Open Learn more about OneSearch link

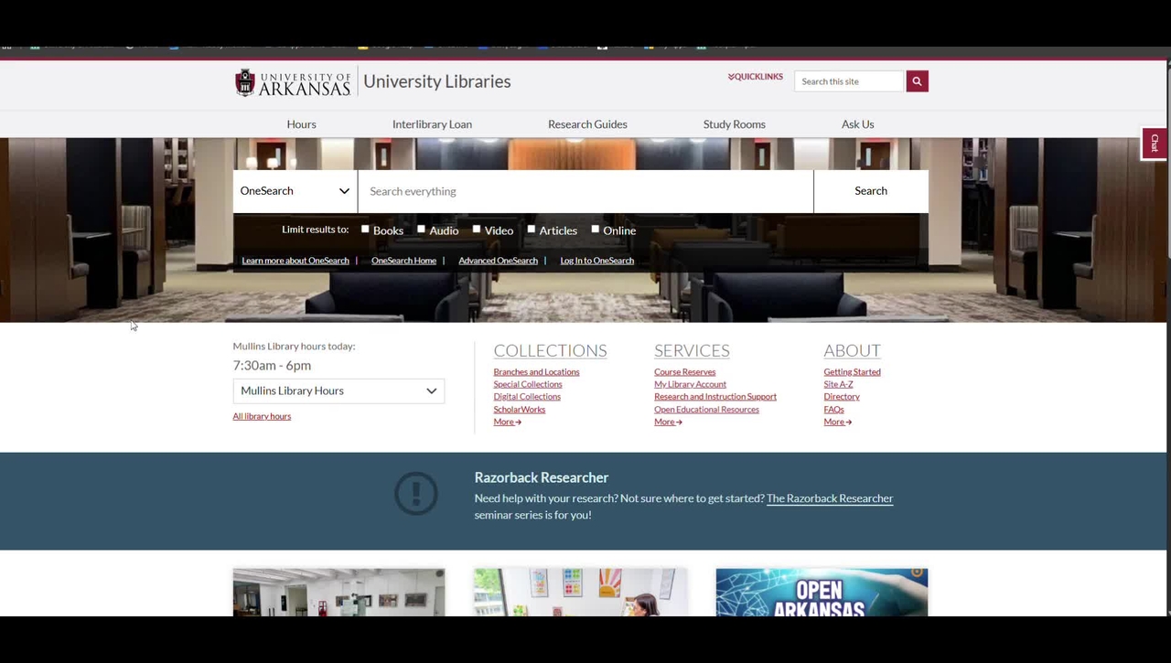pos(295,261)
